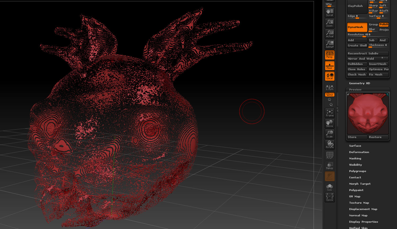The image size is (397, 229).
Task: Click the Optimize Points button
Action: [378, 69]
